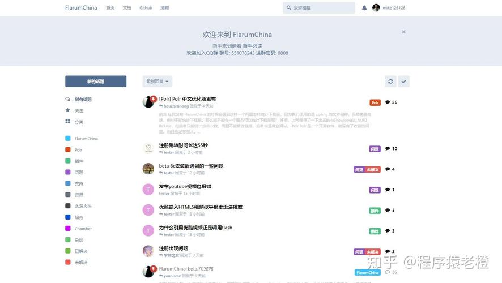Mark all discussions as read checkmark

coord(404,82)
